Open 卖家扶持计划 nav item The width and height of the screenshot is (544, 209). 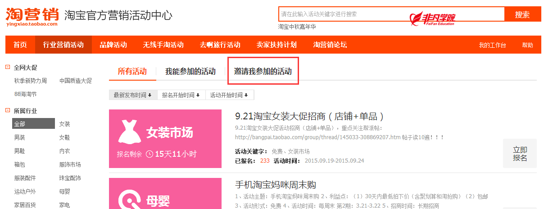coord(277,45)
